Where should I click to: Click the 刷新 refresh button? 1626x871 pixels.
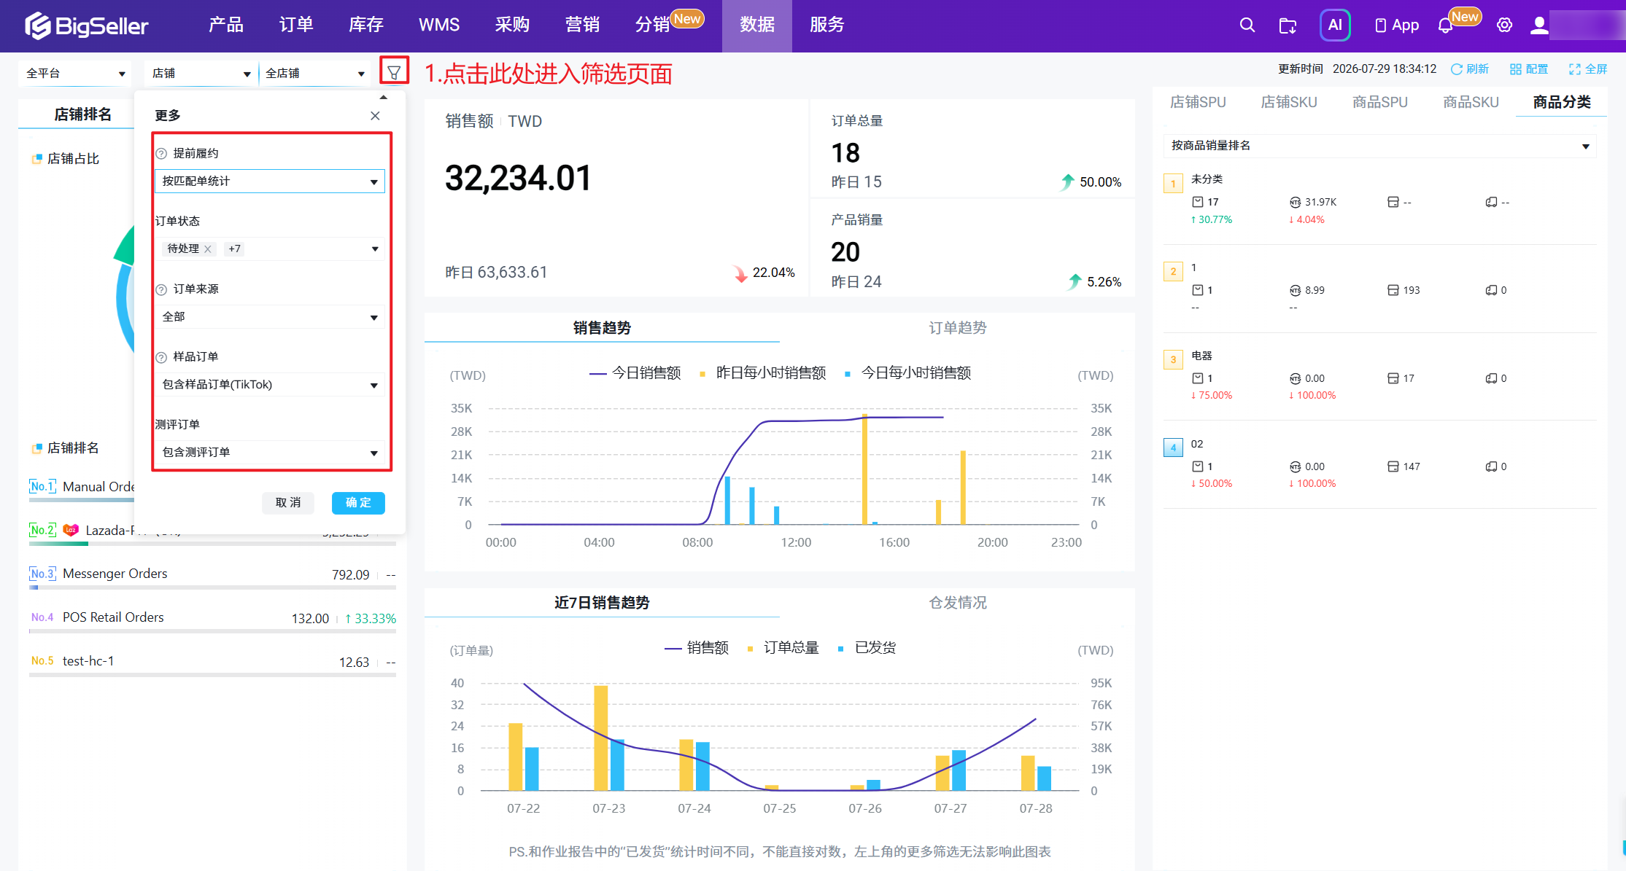point(1469,69)
